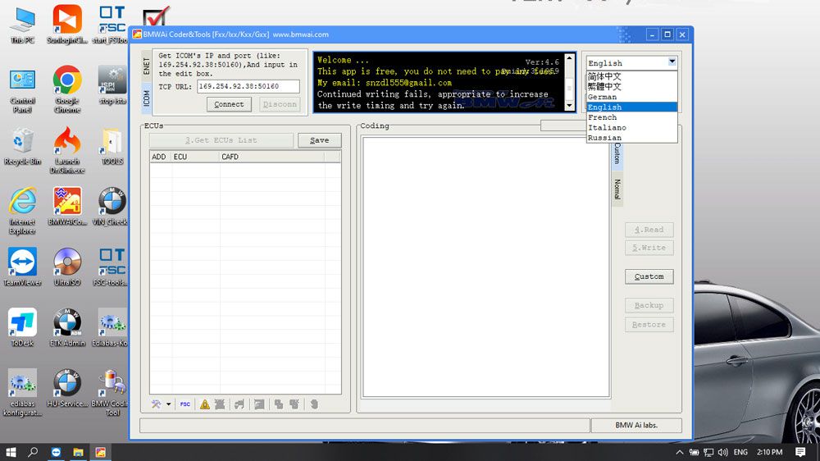
Task: Click the ADD column header
Action: coord(160,157)
